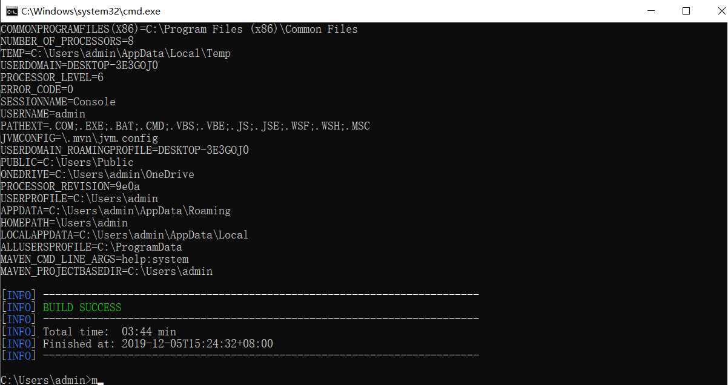This screenshot has width=728, height=385.
Task: Close the command prompt window
Action: click(713, 11)
